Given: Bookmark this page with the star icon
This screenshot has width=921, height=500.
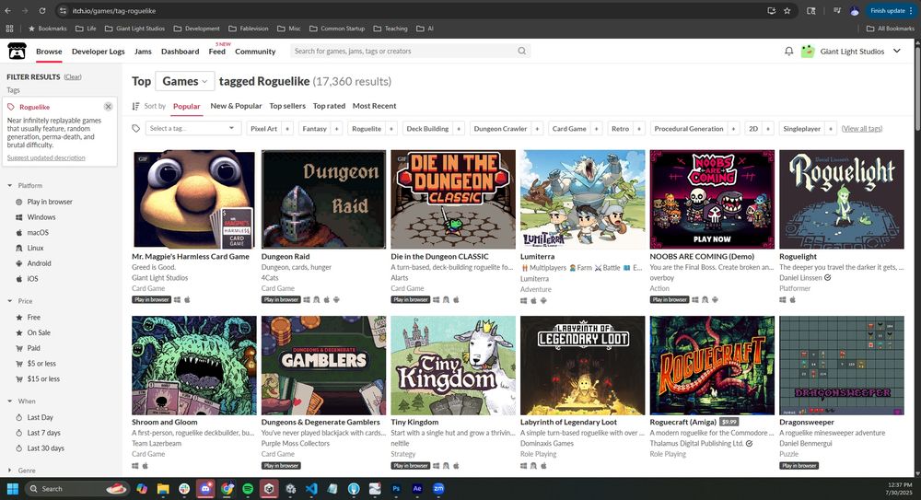Looking at the screenshot, I should [787, 10].
